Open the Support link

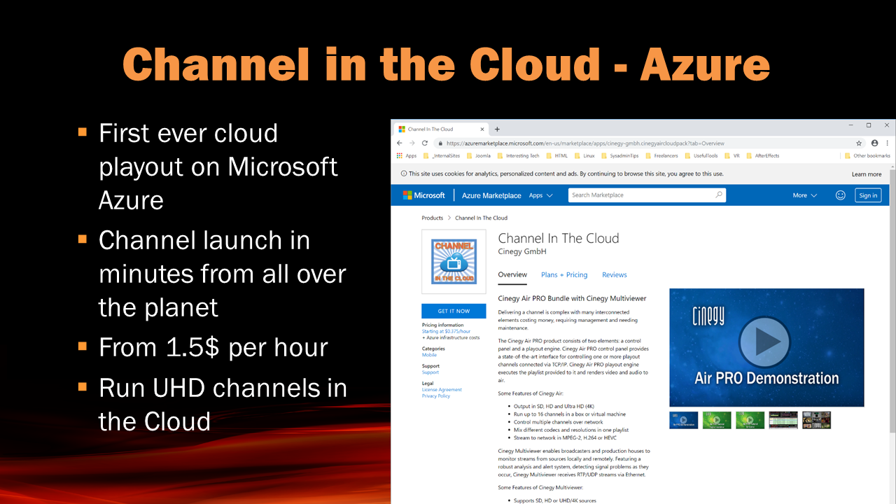pos(430,372)
